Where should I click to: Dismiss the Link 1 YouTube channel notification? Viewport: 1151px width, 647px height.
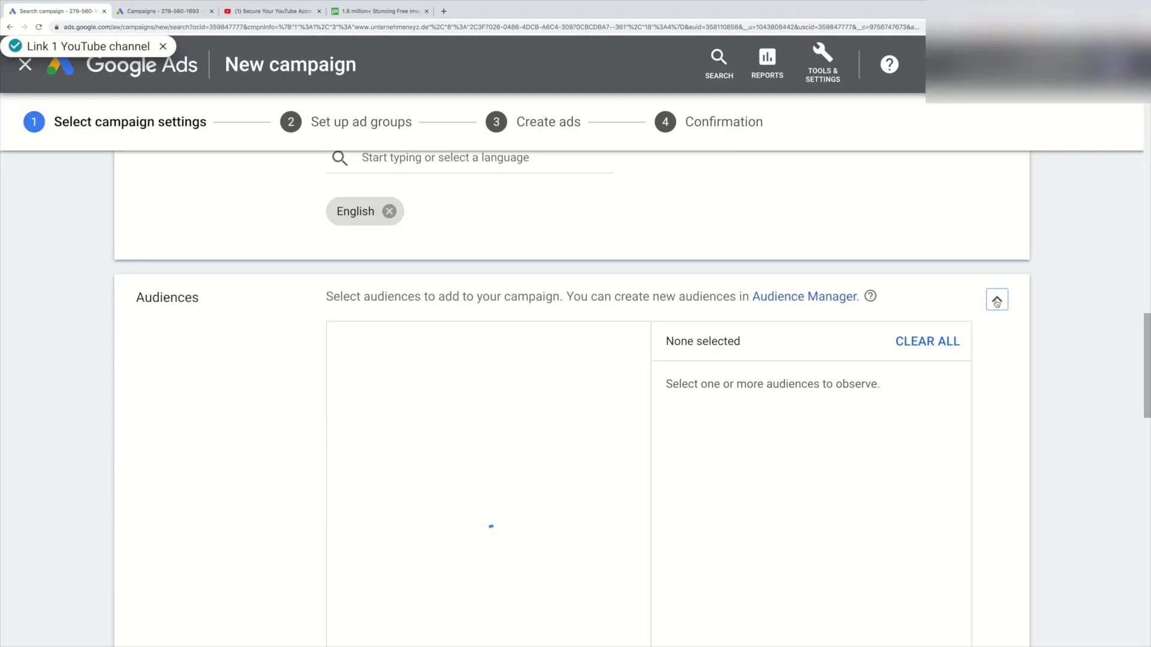[163, 46]
